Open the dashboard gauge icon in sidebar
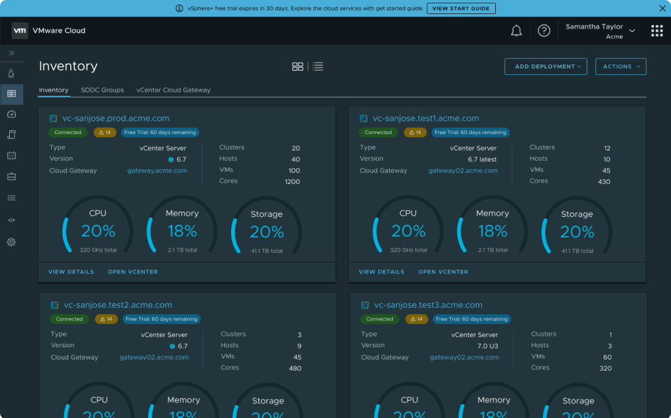671x418 pixels. point(12,114)
